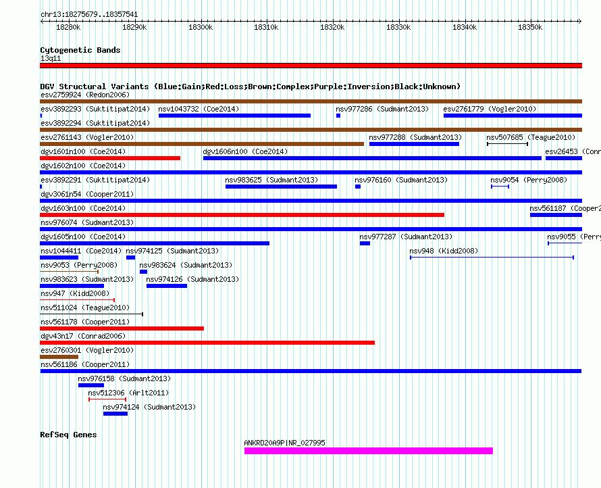601x488 pixels.
Task: Select the nsv976158 (Sudmant2013) blue bar
Action: pyautogui.click(x=91, y=385)
